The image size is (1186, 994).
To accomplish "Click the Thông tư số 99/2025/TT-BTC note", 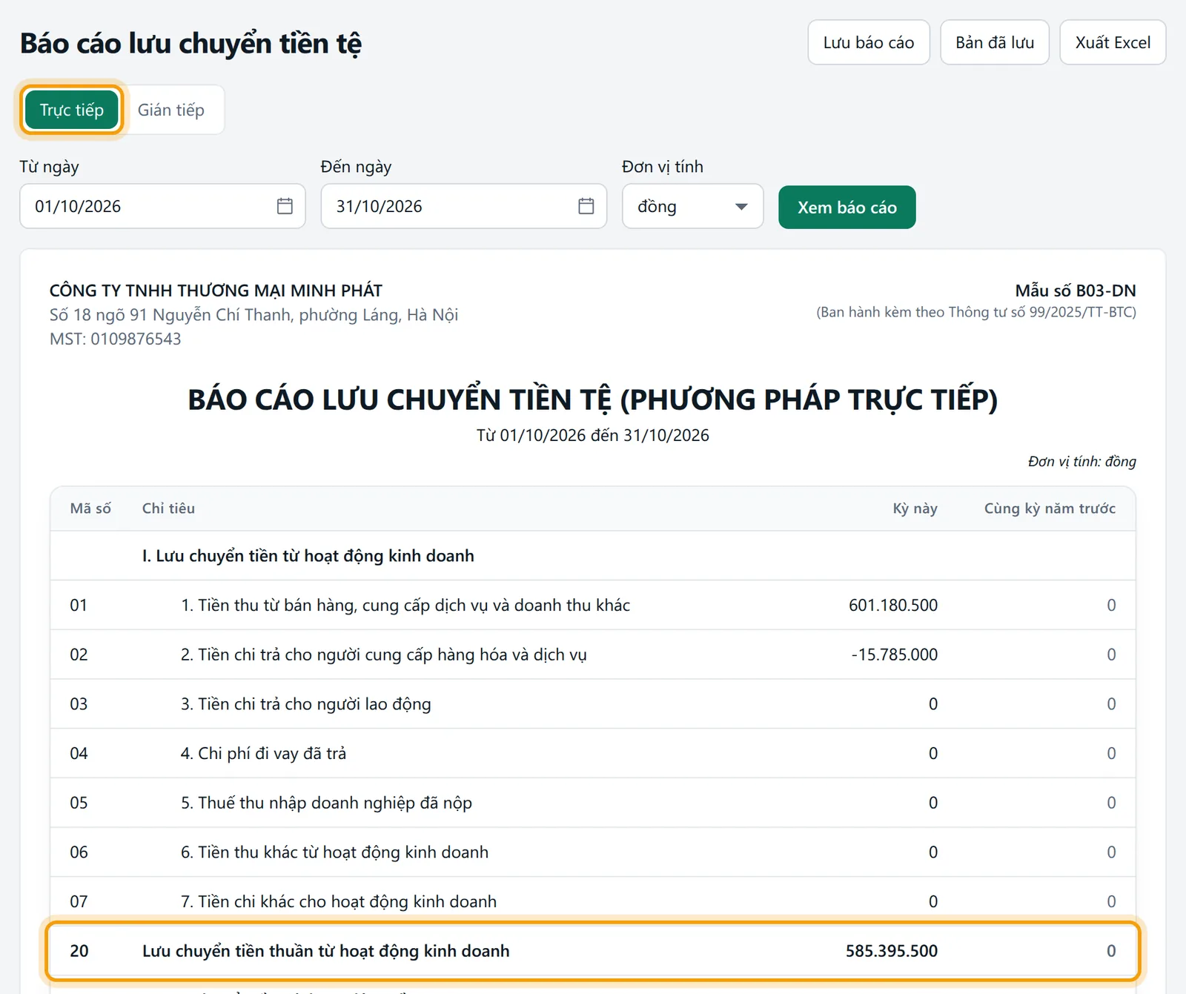I will click(976, 312).
